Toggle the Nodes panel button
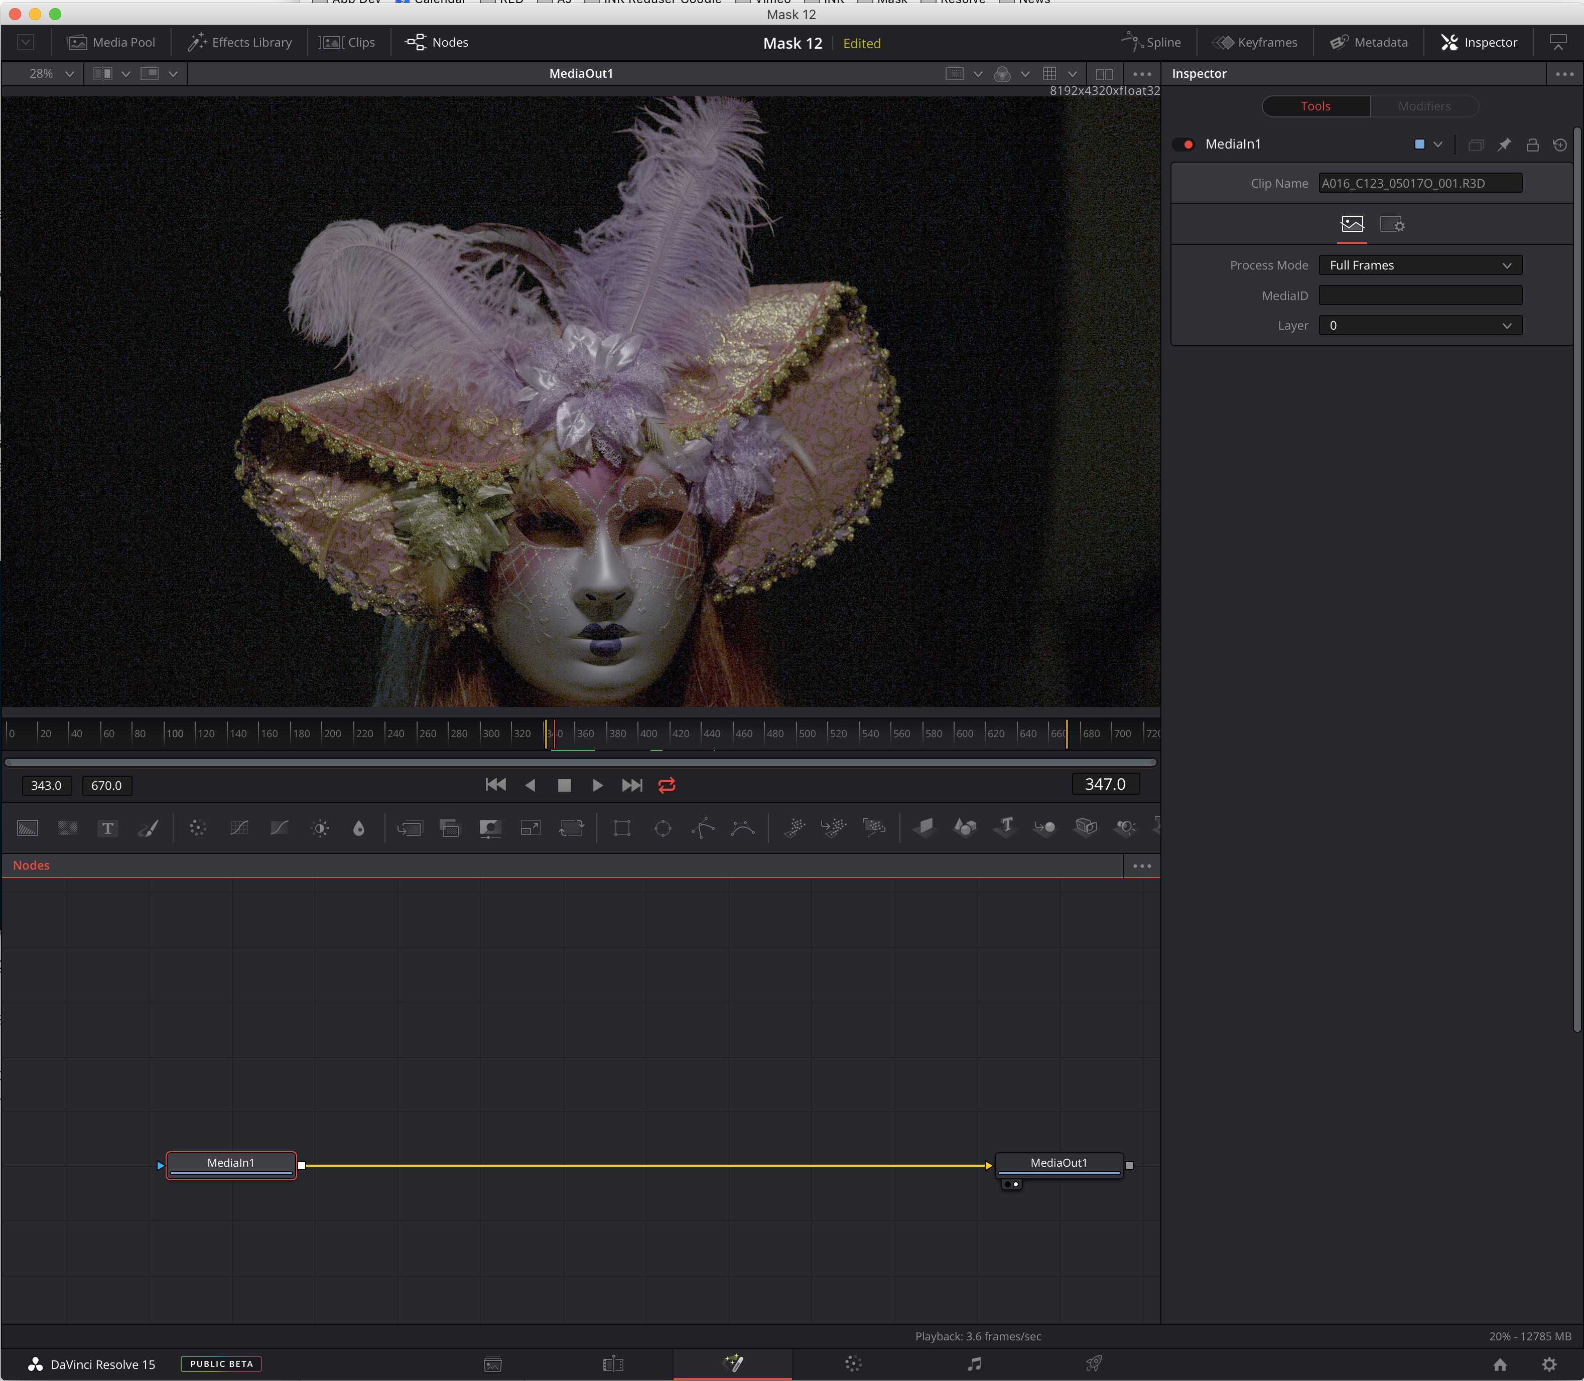Image resolution: width=1584 pixels, height=1381 pixels. click(436, 42)
